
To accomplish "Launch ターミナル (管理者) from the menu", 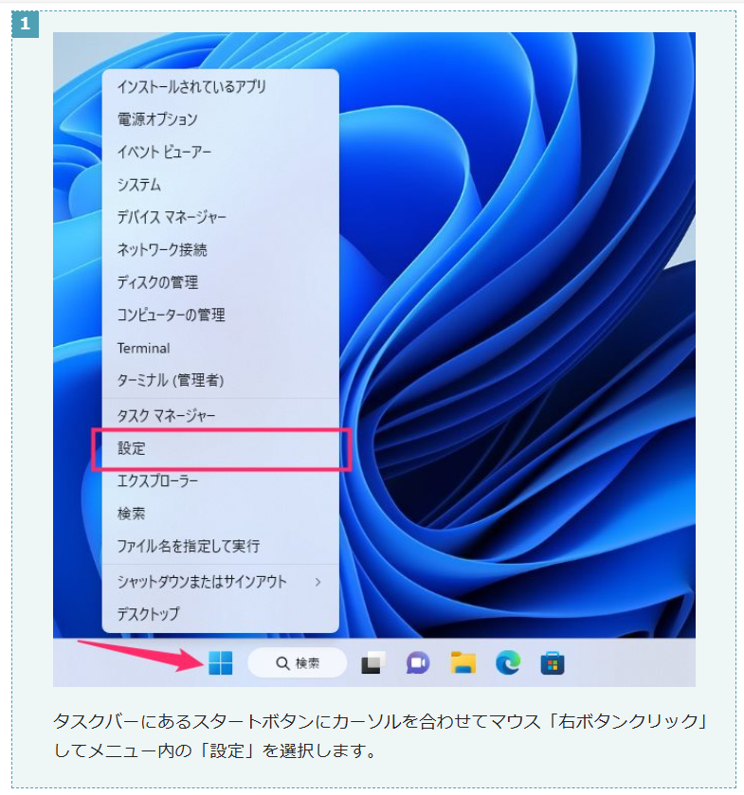I will tap(221, 380).
